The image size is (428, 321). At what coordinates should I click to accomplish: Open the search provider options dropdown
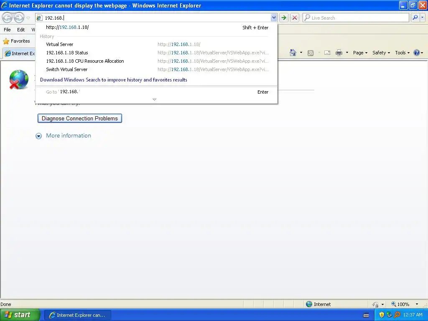tap(422, 18)
